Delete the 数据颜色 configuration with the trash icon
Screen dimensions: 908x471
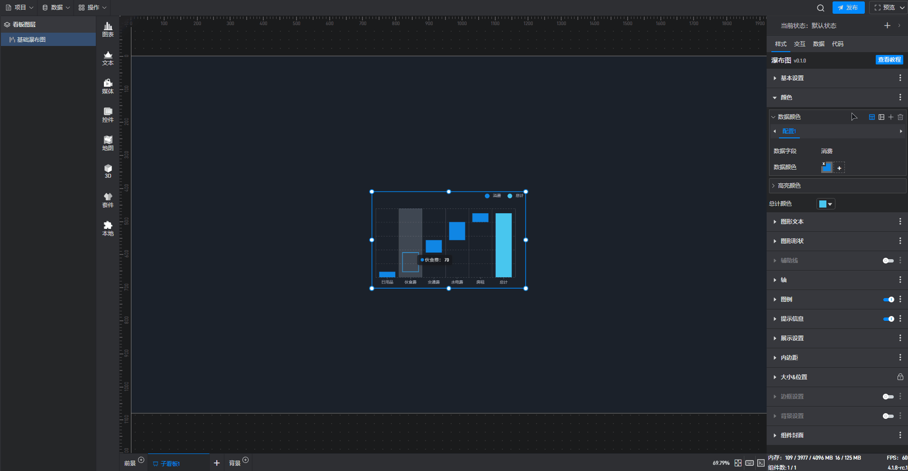(x=900, y=117)
